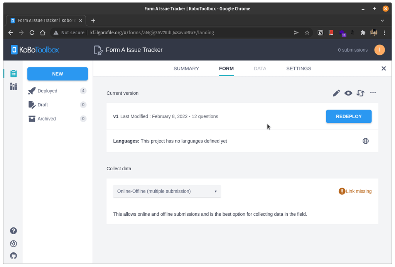395x267 pixels.
Task: Open help via the question mark icon
Action: coord(13,230)
